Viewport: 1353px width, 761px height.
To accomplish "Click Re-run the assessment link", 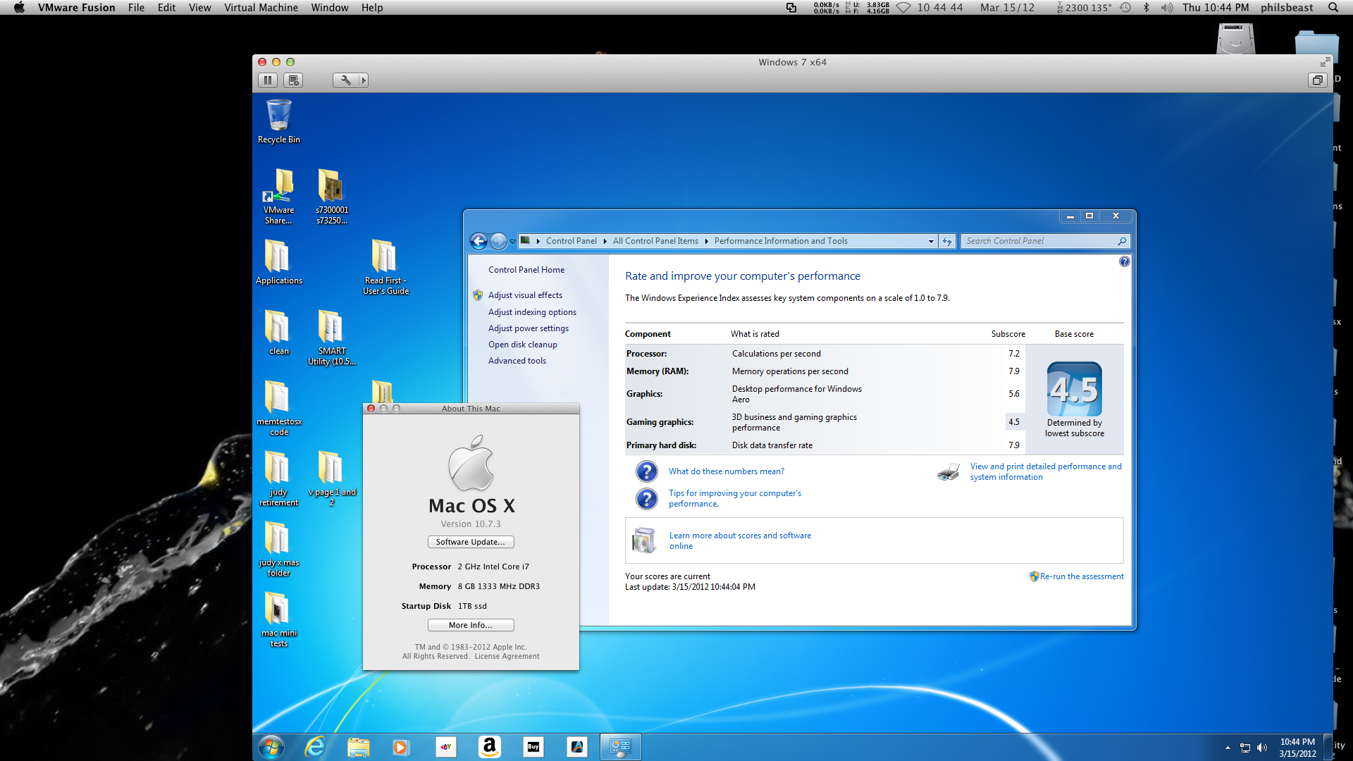I will (x=1081, y=576).
